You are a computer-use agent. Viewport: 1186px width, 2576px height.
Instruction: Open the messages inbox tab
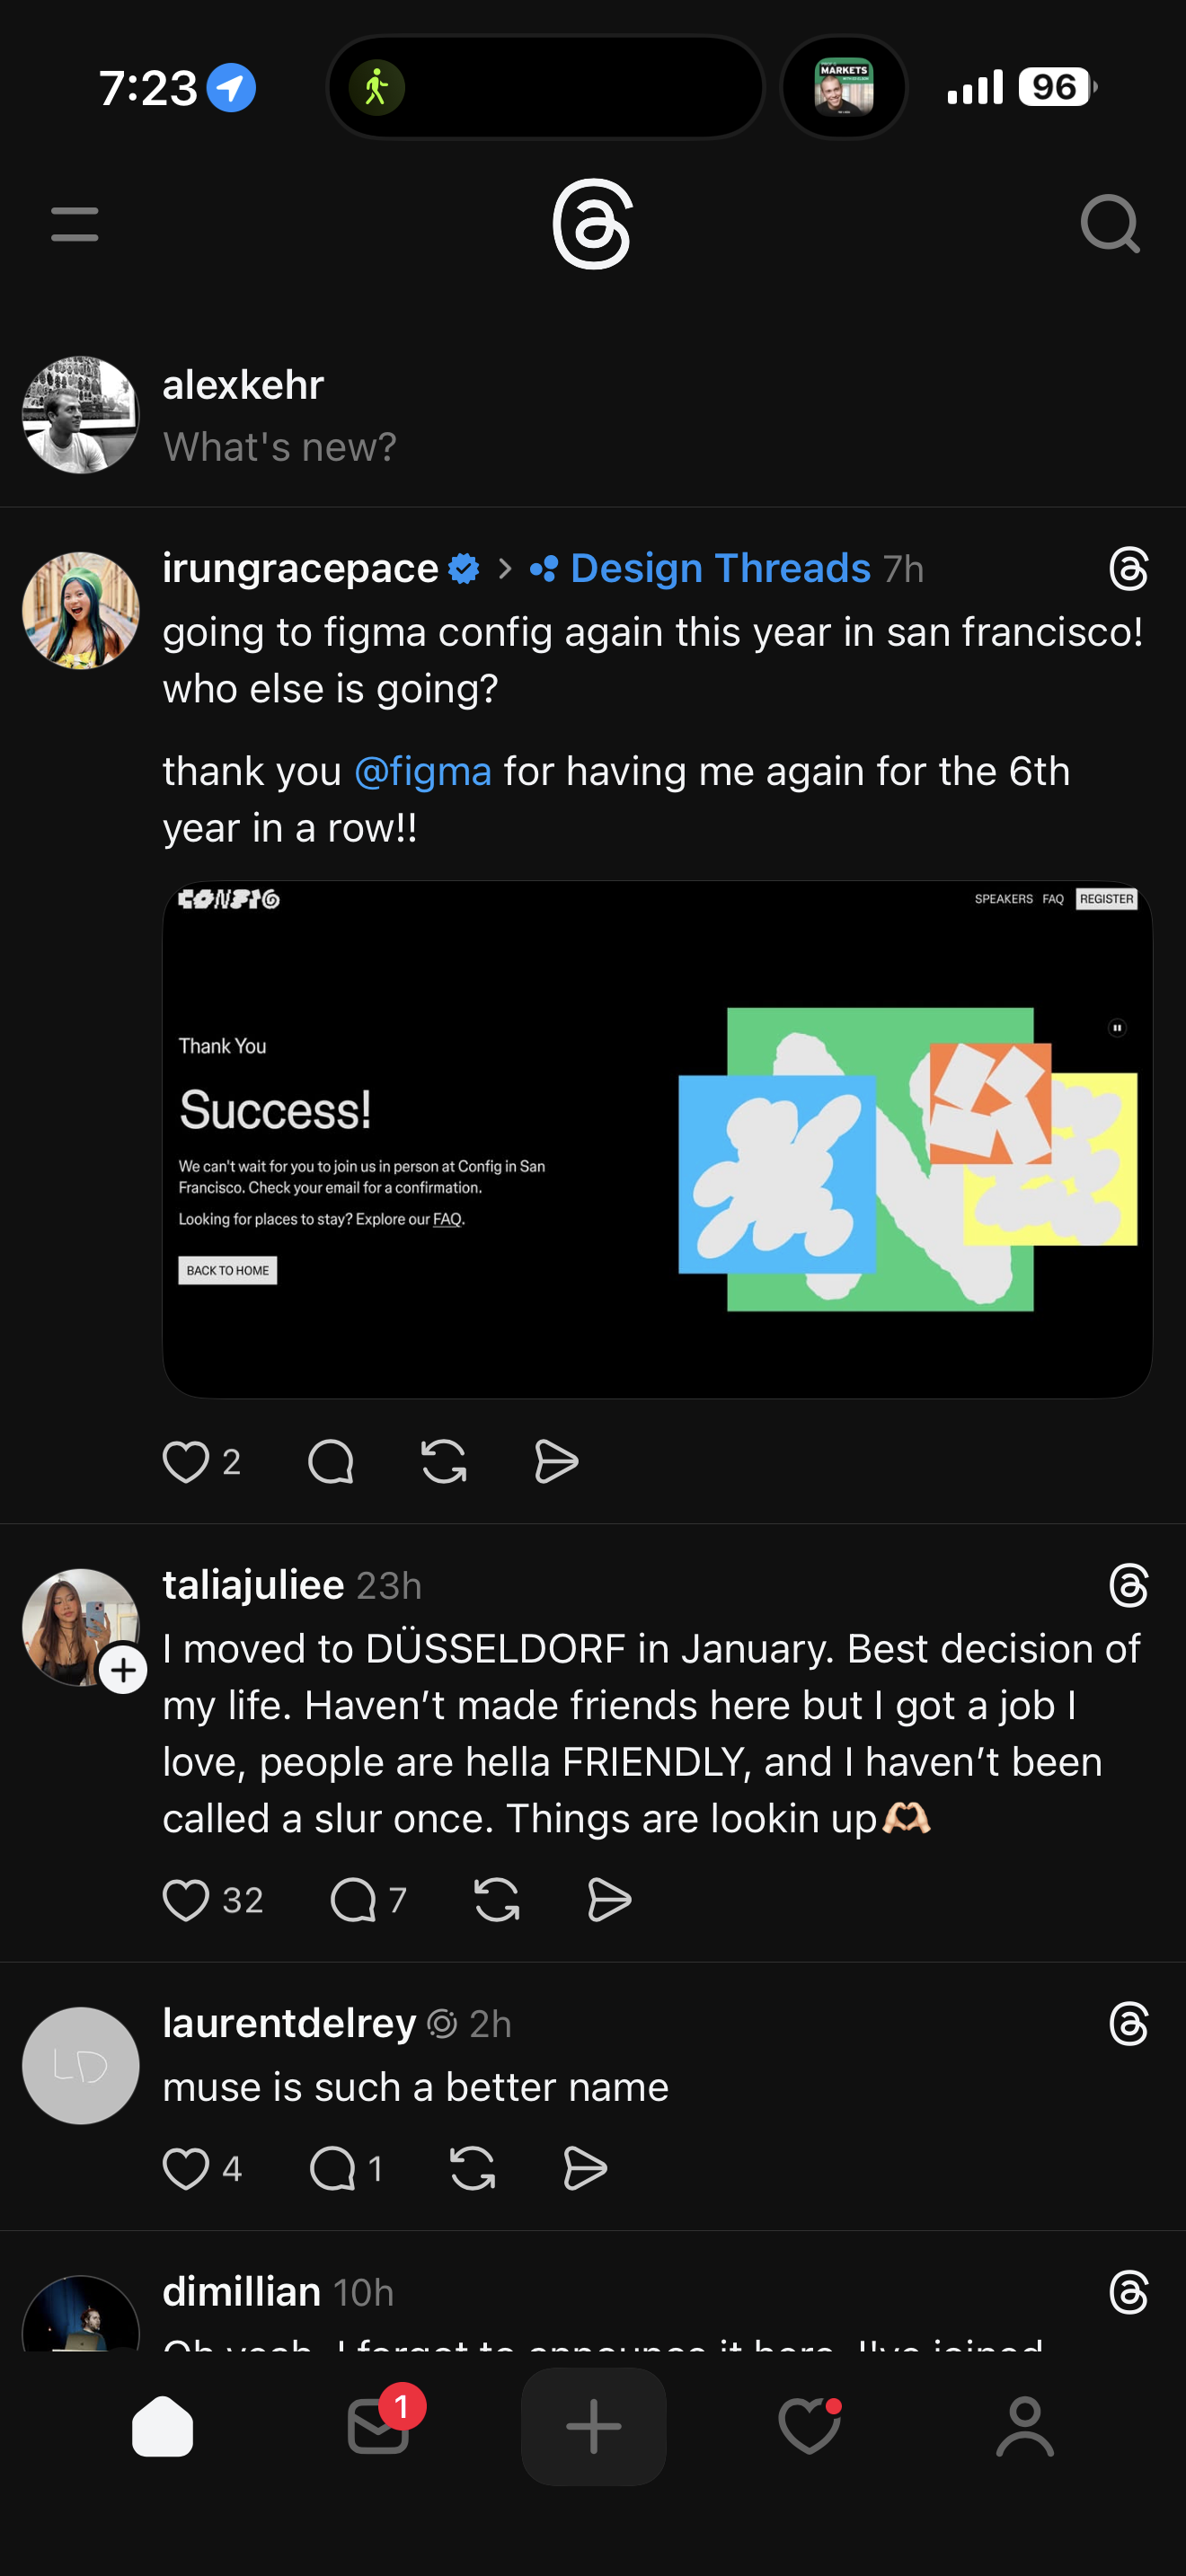(378, 2426)
